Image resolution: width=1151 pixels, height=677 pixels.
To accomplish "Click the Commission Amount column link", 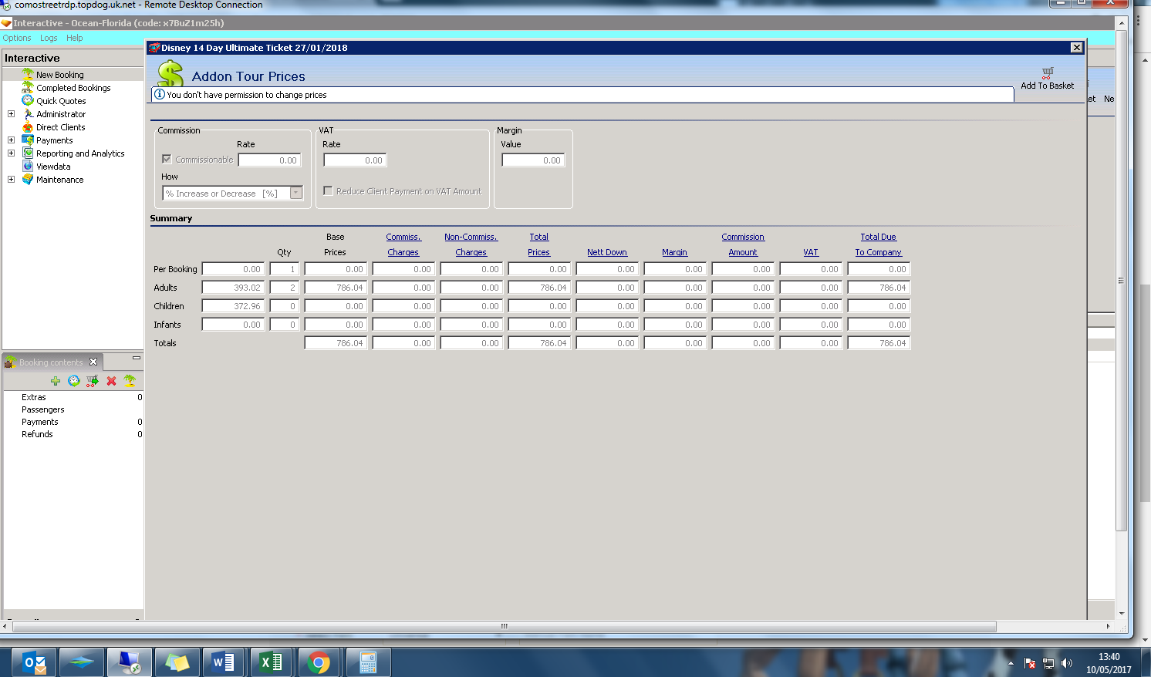I will tap(743, 244).
